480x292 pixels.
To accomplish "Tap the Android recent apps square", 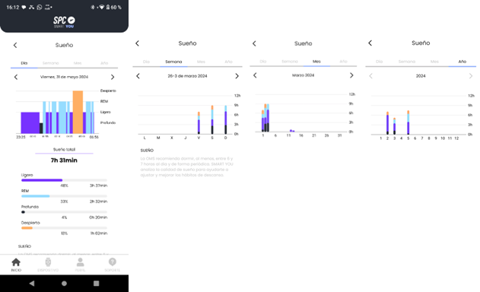I will [x=96, y=284].
